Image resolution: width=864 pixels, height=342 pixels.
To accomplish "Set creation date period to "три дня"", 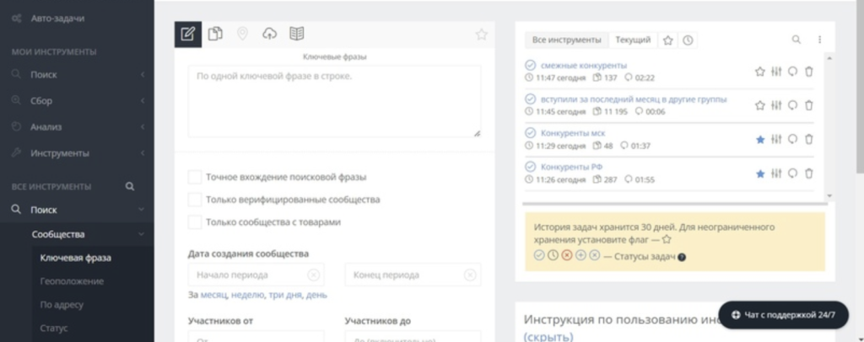I will (285, 295).
